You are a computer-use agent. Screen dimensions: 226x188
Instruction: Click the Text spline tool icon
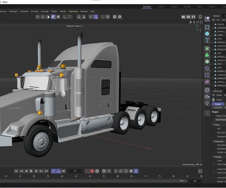coord(207,40)
